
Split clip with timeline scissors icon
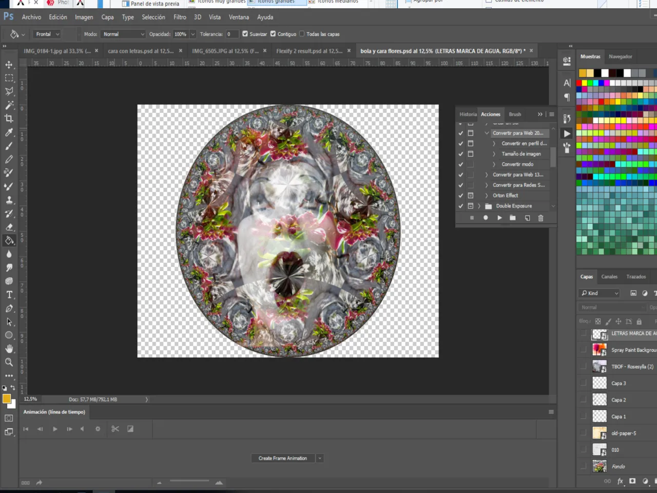tap(115, 429)
